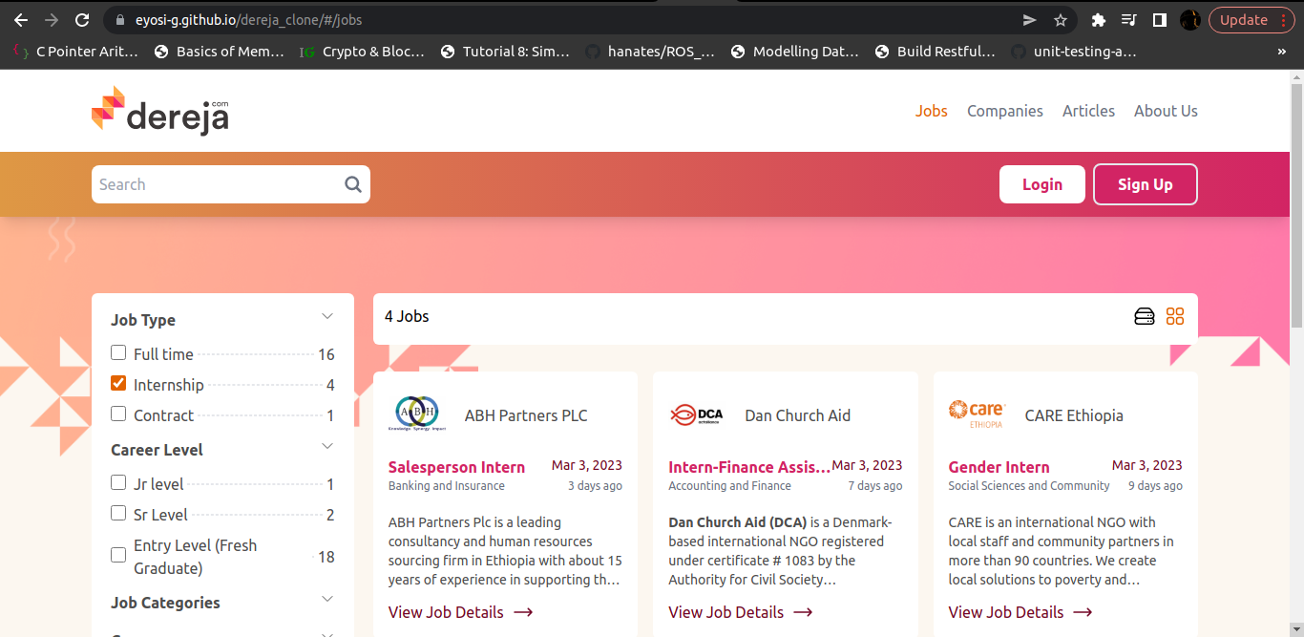Viewport: 1304px width, 637px height.
Task: View Job Details for ABH Partners
Action: pos(460,612)
